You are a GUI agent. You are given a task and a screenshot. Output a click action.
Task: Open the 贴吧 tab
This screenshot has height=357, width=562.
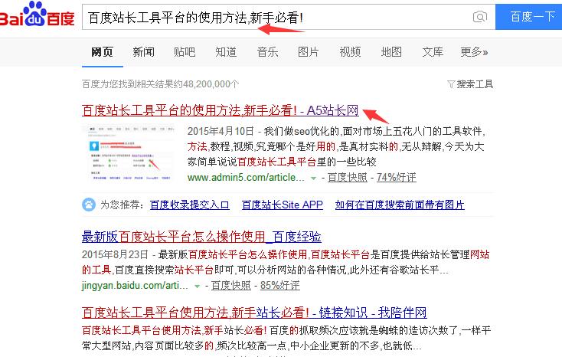(185, 52)
